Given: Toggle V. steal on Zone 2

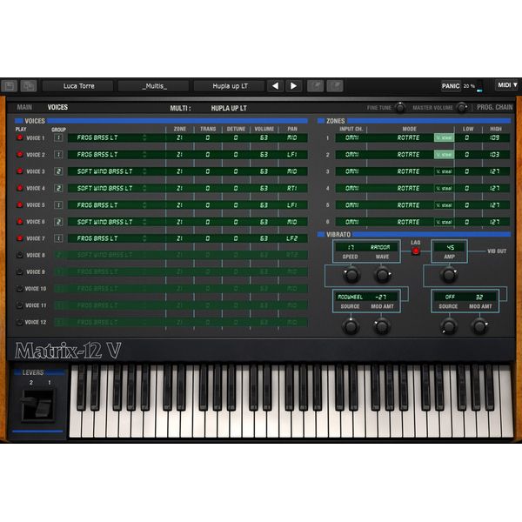Looking at the screenshot, I should click(444, 155).
